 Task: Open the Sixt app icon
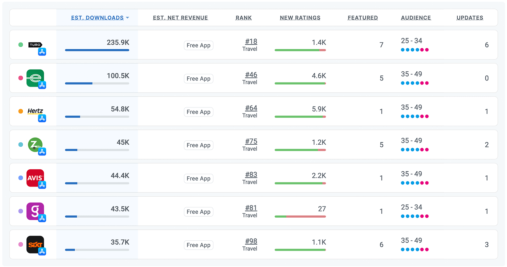coord(35,244)
